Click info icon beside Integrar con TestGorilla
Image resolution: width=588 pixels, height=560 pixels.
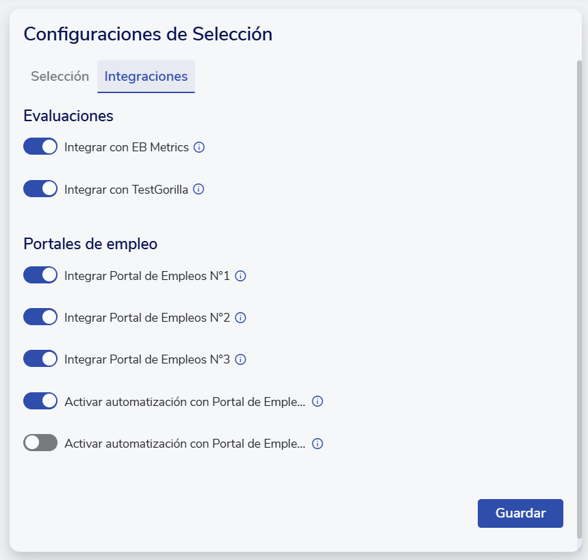(x=199, y=189)
